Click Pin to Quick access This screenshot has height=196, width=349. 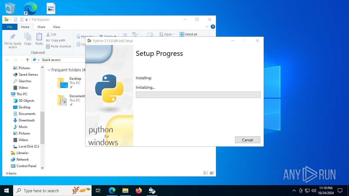13,41
